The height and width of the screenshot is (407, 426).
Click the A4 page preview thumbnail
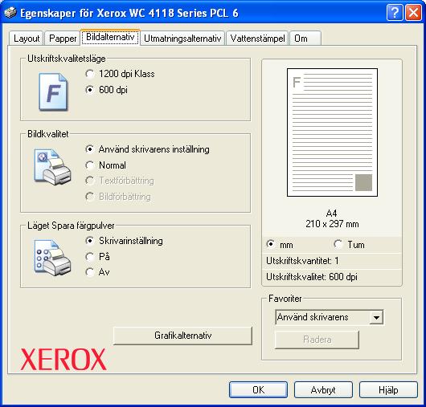pos(332,132)
